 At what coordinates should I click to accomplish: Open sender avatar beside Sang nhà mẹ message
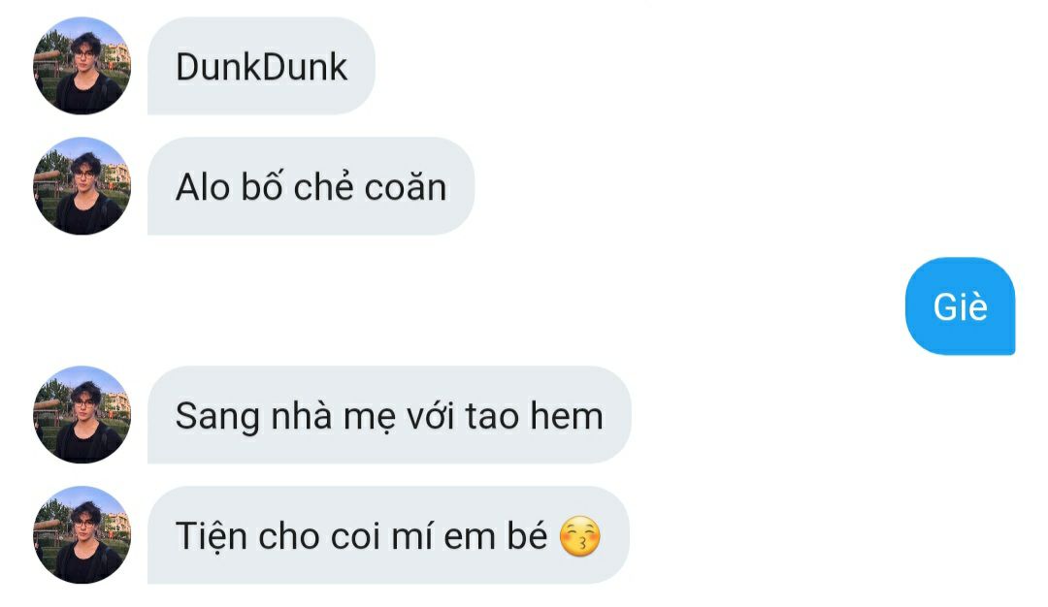82,415
